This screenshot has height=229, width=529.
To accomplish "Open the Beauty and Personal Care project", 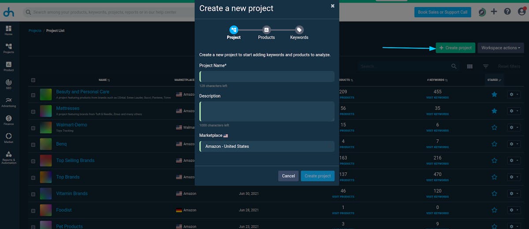I will pyautogui.click(x=82, y=92).
